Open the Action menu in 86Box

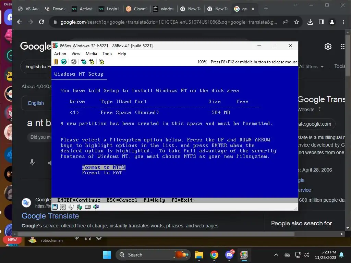60,54
